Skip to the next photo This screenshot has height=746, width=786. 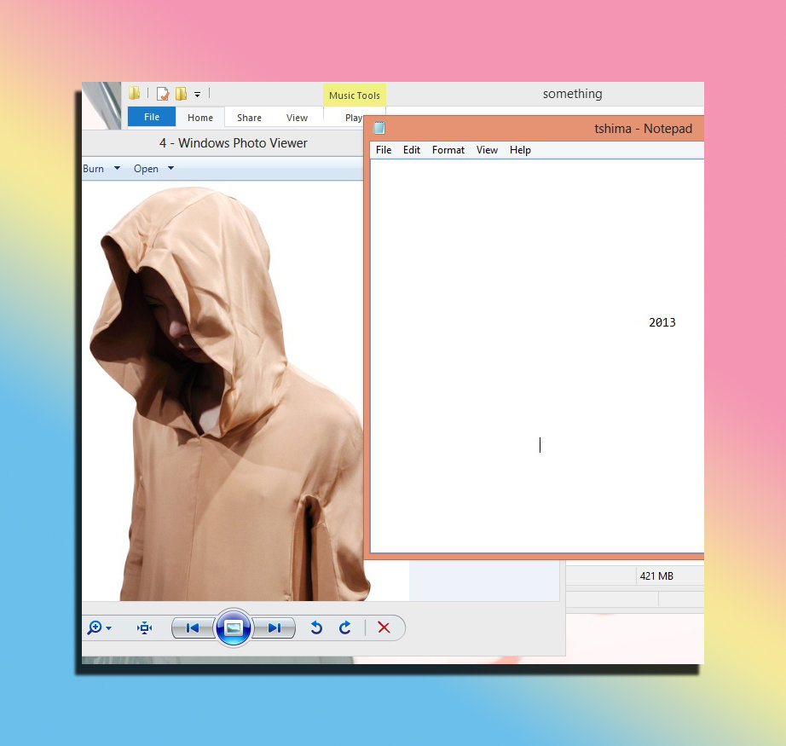[x=274, y=627]
